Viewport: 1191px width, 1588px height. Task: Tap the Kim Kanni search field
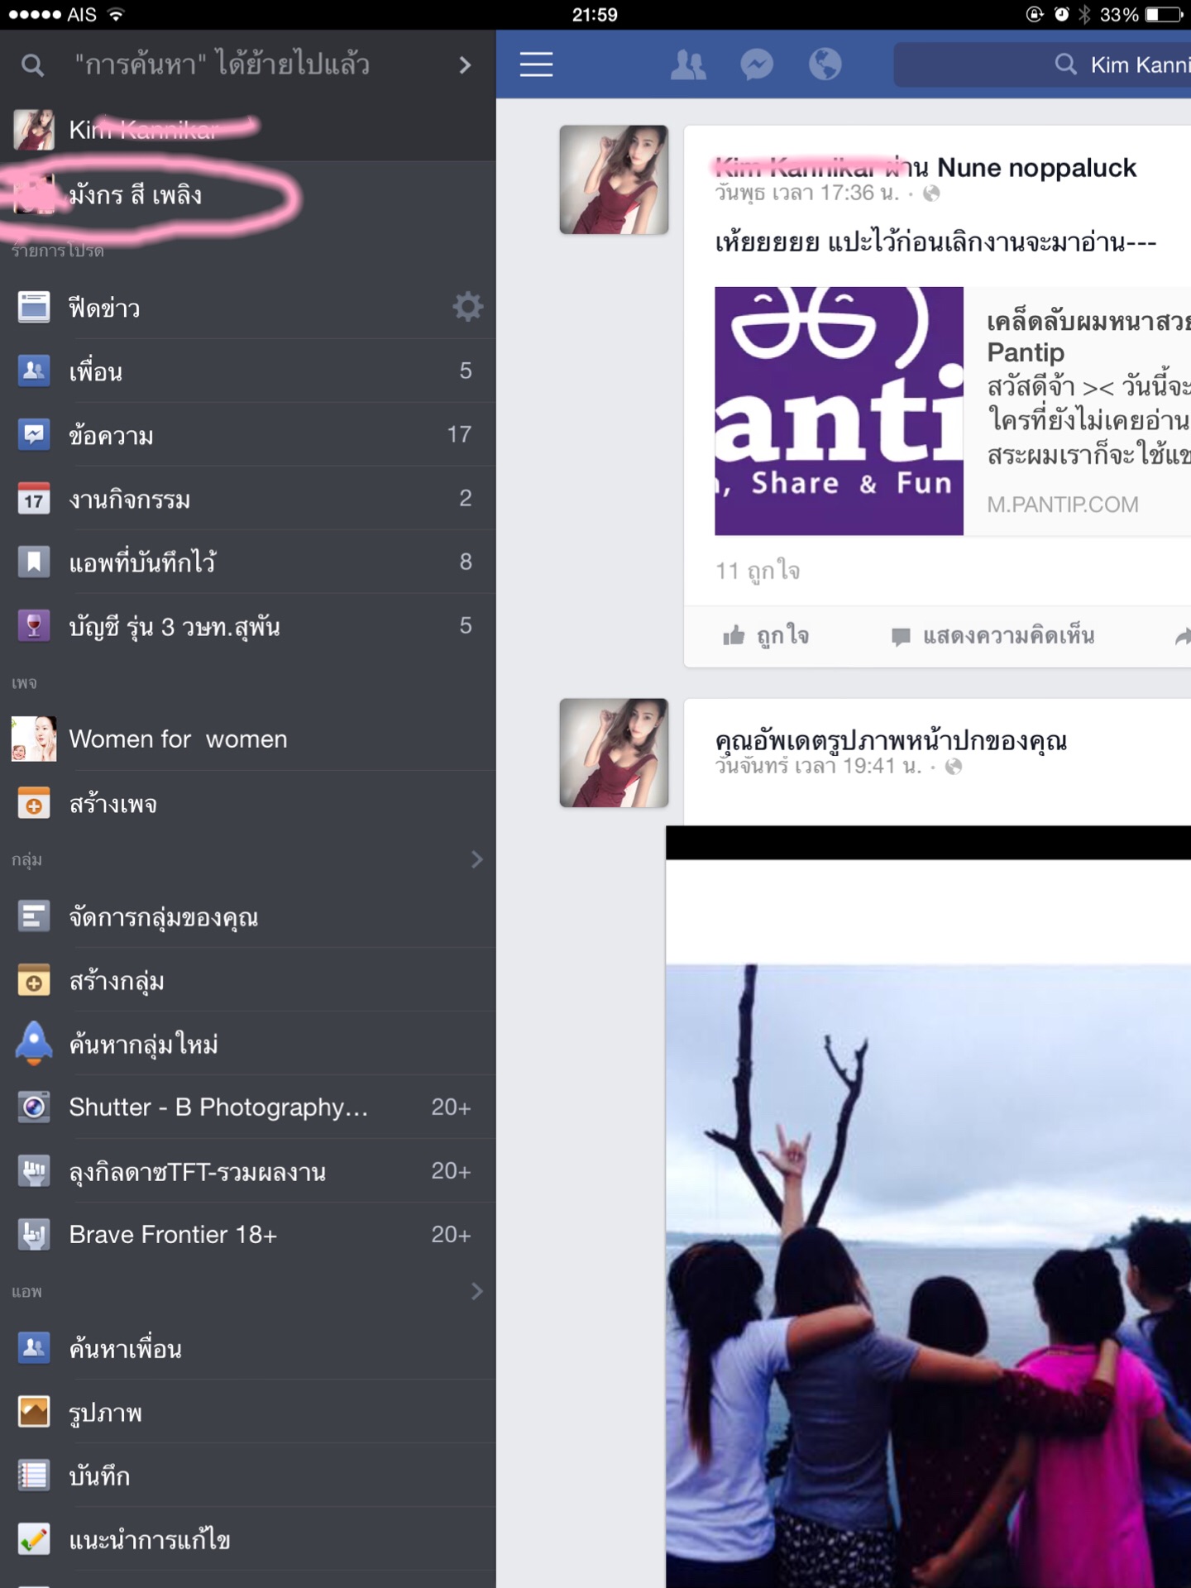point(1042,65)
